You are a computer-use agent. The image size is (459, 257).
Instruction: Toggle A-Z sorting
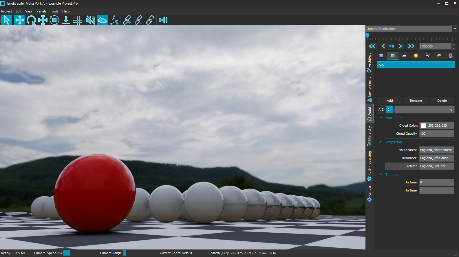pos(381,110)
